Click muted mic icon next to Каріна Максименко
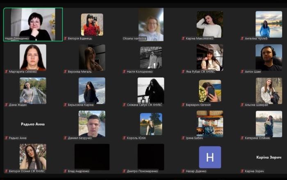This screenshot has width=287, height=180. point(183,38)
